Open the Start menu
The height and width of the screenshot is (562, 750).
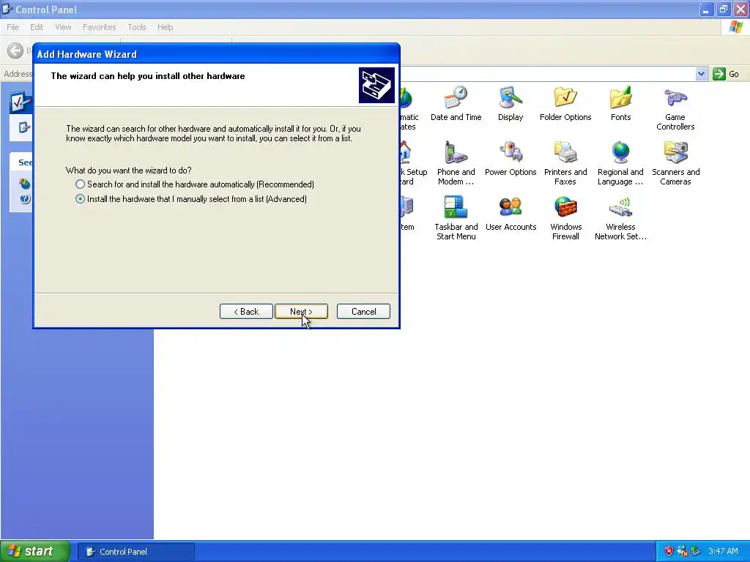coord(35,551)
